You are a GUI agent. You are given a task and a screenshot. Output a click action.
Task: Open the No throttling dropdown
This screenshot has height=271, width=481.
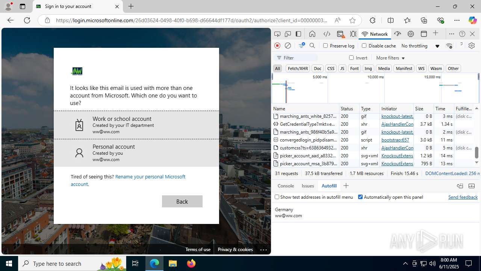[x=420, y=46]
